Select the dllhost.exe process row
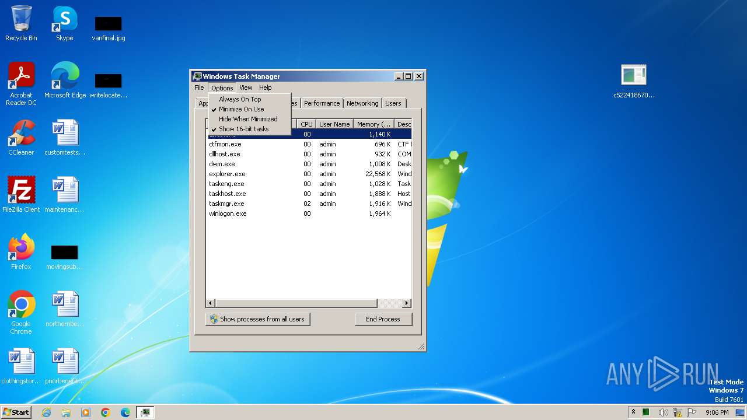 309,154
